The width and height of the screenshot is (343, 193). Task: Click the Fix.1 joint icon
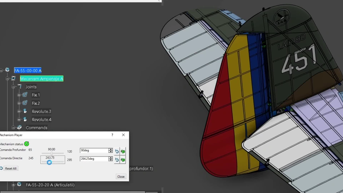[x=25, y=94]
